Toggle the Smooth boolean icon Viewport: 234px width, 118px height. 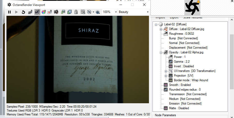[166, 85]
